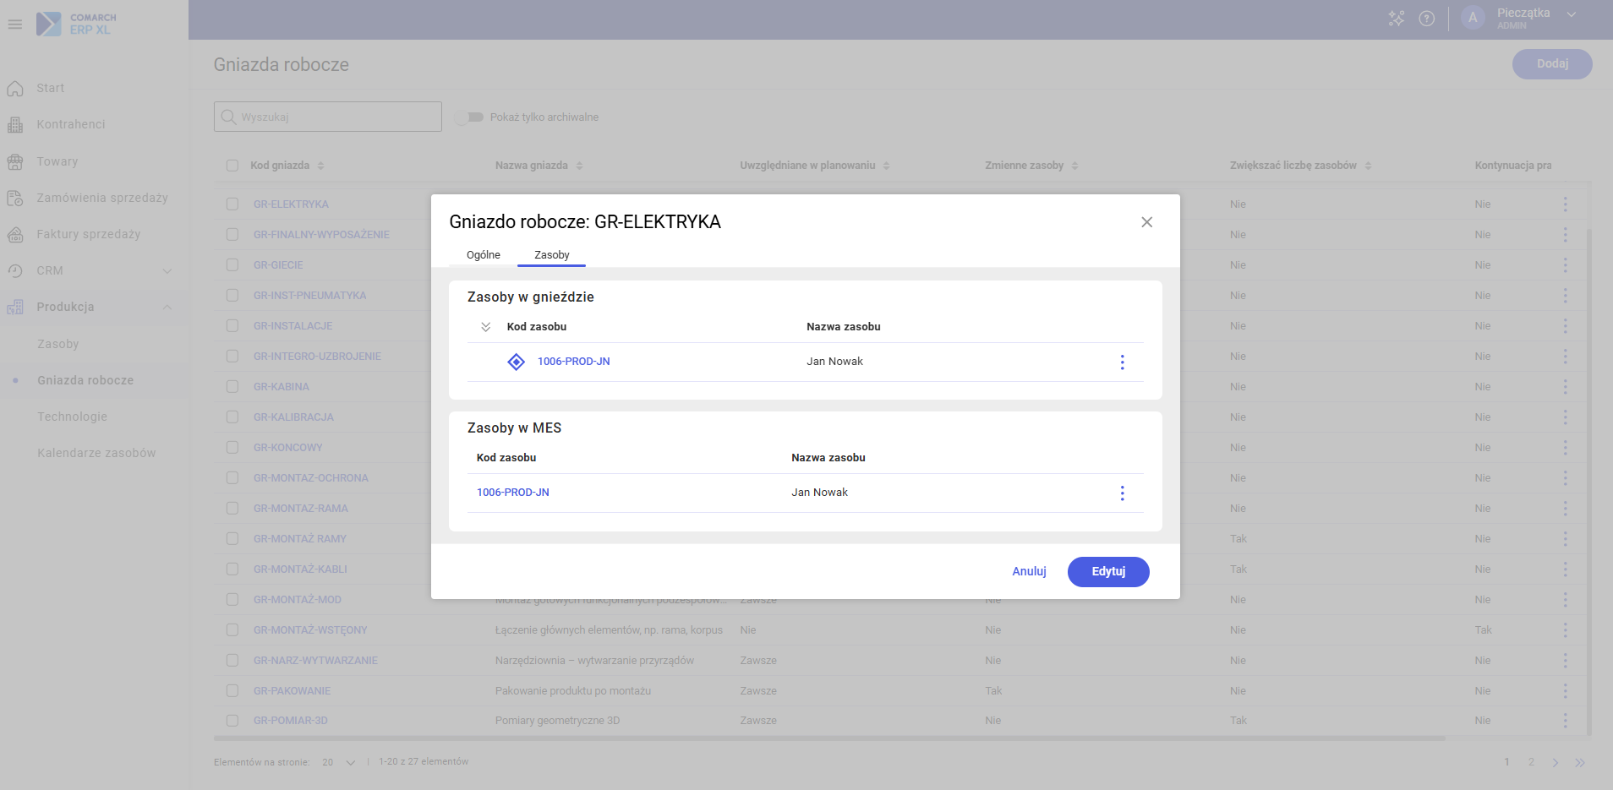
Task: Open three-dot menu for Zasoby w MES row
Action: (x=1122, y=493)
